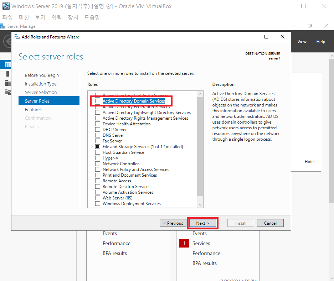The width and height of the screenshot is (334, 281).
Task: Cancel the Add Roles wizard
Action: [270, 223]
